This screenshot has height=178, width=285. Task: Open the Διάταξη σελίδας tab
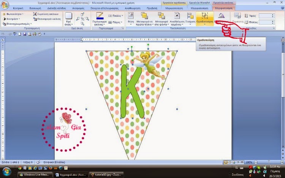[x=57, y=8]
